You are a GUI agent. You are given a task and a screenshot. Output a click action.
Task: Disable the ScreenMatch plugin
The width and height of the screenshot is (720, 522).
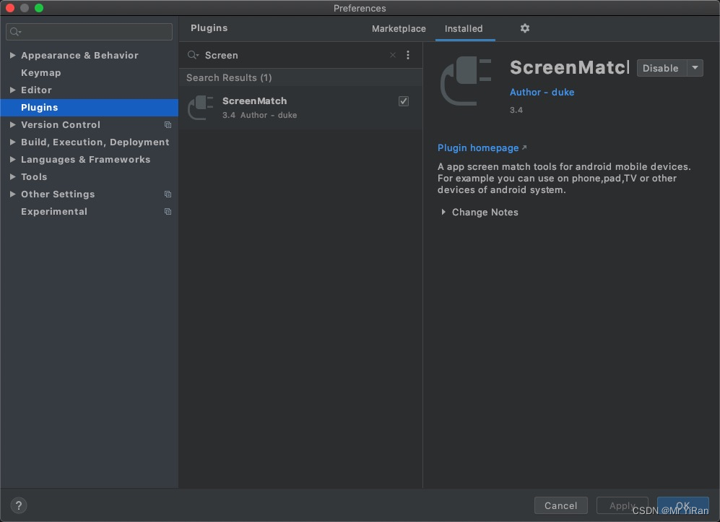(x=662, y=68)
